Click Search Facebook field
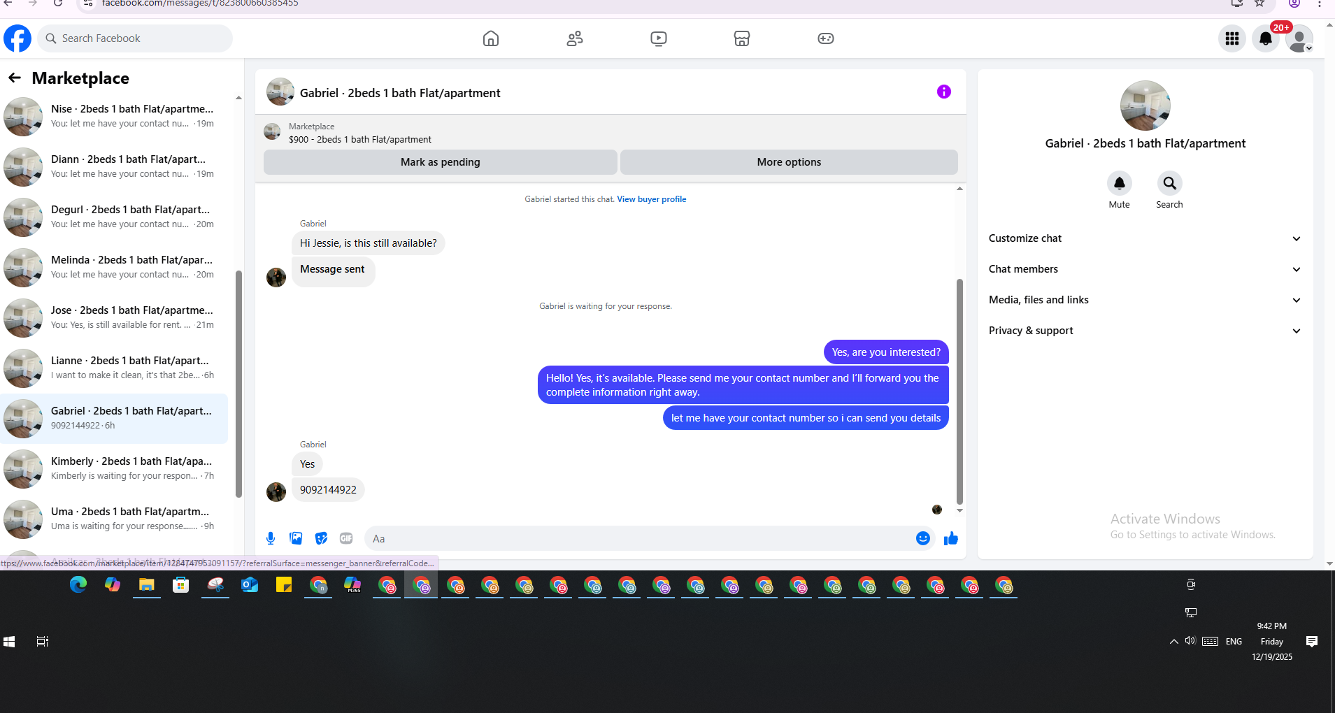Screen dimensions: 1335x713 (135, 38)
